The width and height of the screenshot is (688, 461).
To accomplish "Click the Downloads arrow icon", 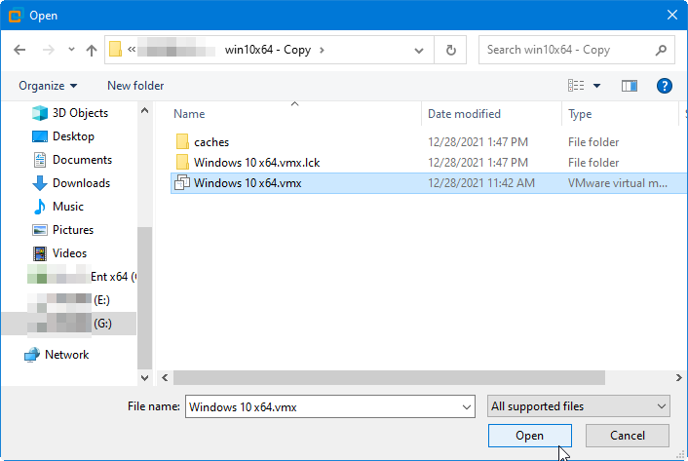I will (40, 183).
